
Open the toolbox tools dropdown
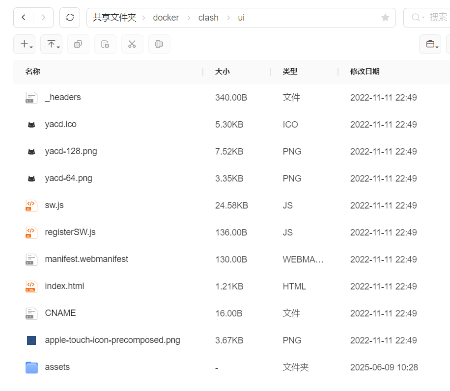(430, 44)
